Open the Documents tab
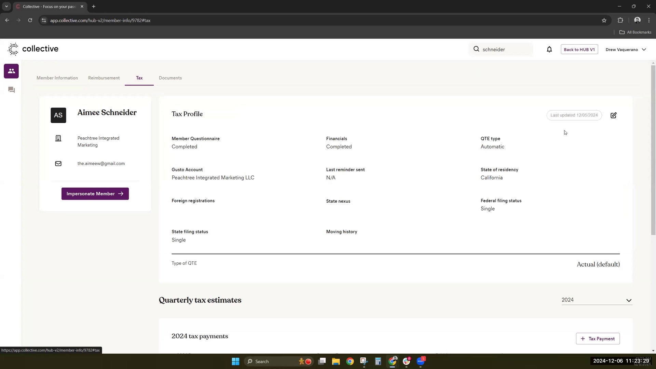 [170, 78]
